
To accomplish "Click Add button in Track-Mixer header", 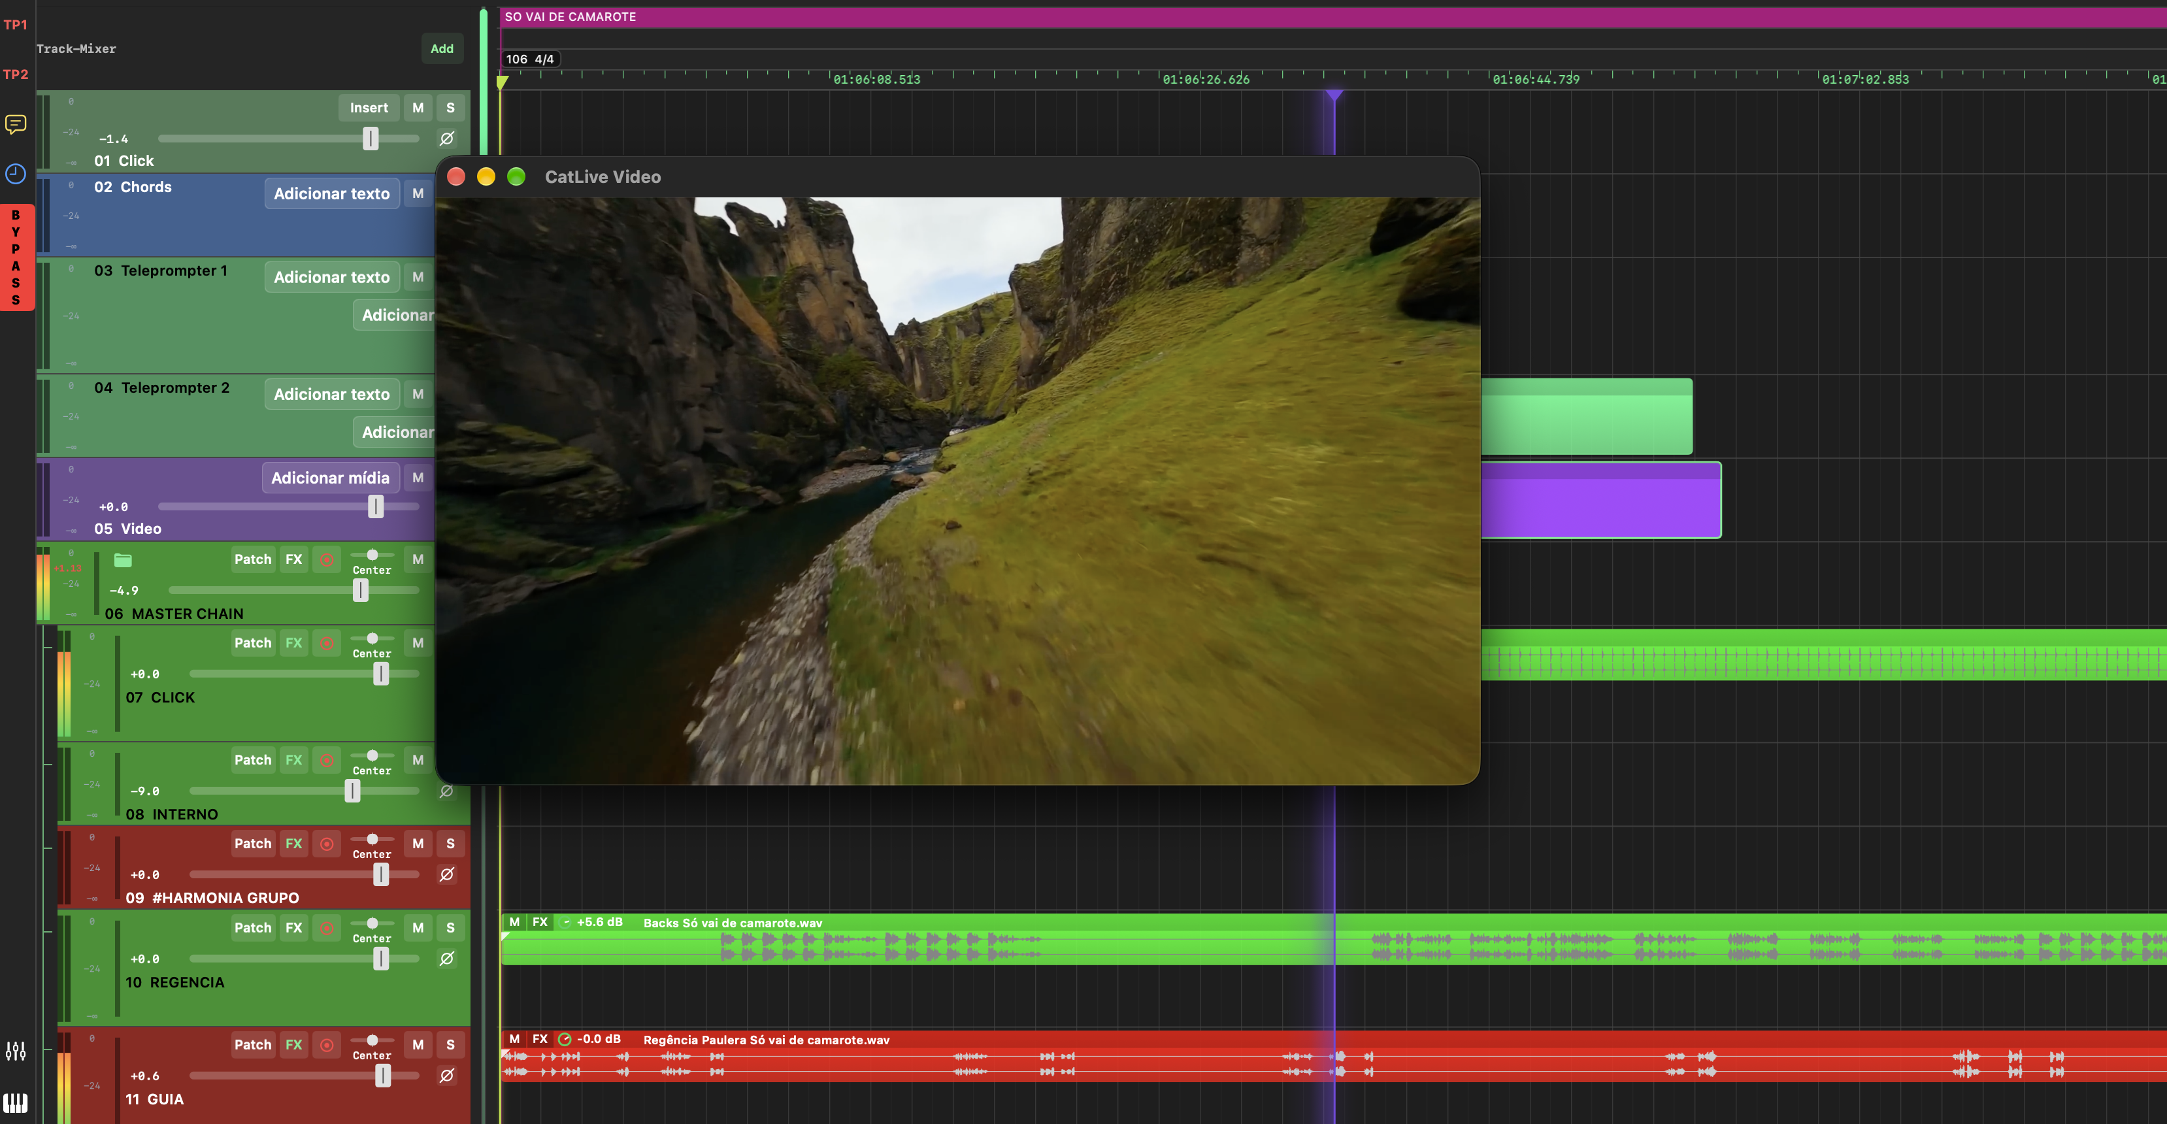I will 442,49.
